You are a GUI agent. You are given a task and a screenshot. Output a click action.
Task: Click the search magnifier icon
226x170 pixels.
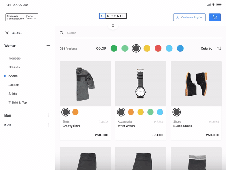click(61, 33)
